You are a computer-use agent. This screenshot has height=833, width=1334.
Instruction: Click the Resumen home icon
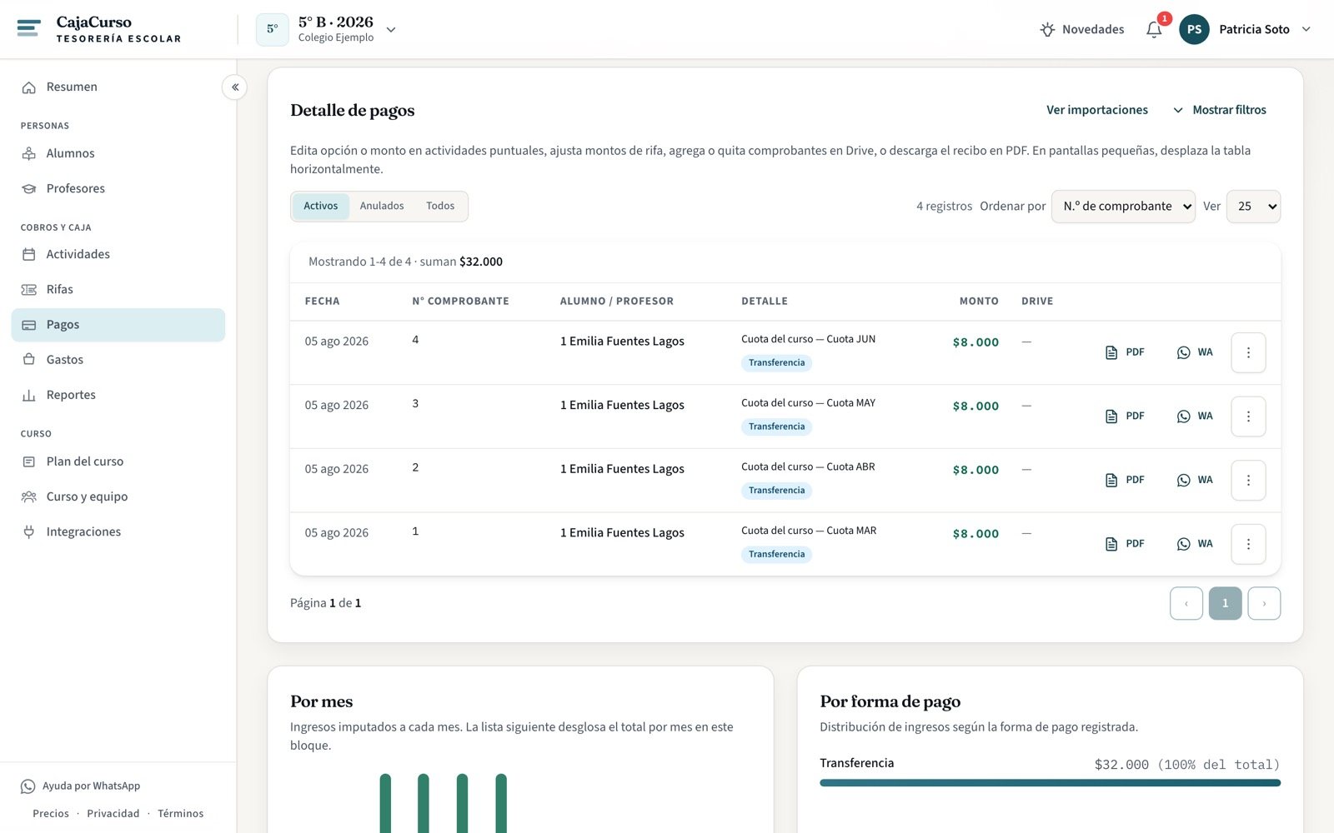(x=29, y=87)
